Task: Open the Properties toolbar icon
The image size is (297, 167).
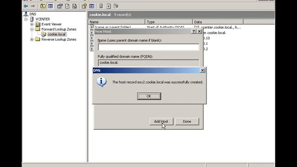Action: pos(60,6)
